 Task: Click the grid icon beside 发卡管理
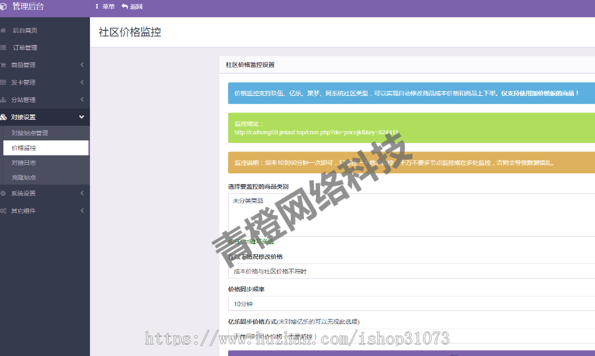(x=3, y=83)
